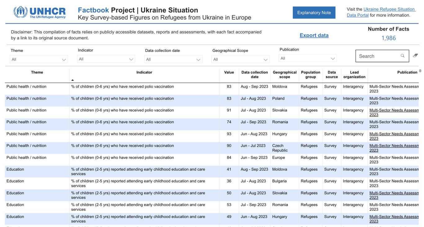
Task: Open the Publication filter dropdown
Action: coord(308,58)
